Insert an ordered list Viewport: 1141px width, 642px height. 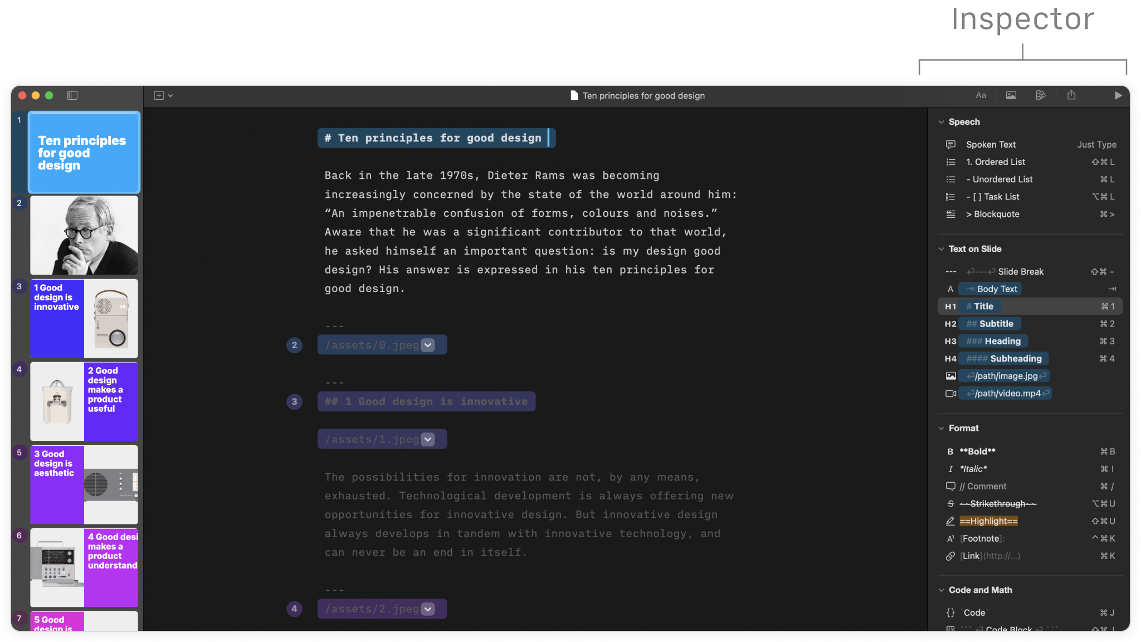996,162
